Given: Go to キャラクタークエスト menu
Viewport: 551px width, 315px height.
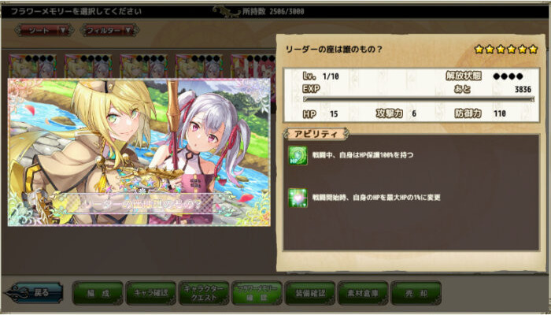Looking at the screenshot, I should tap(204, 293).
